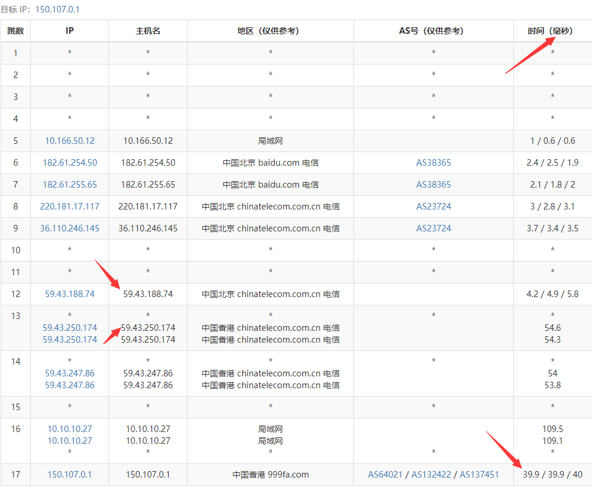Open IP link 182.61.254.50 at hop 6
The height and width of the screenshot is (490, 592).
[x=70, y=163]
